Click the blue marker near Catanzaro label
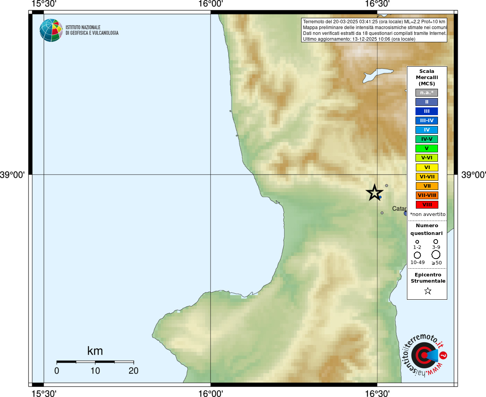 pyautogui.click(x=405, y=213)
